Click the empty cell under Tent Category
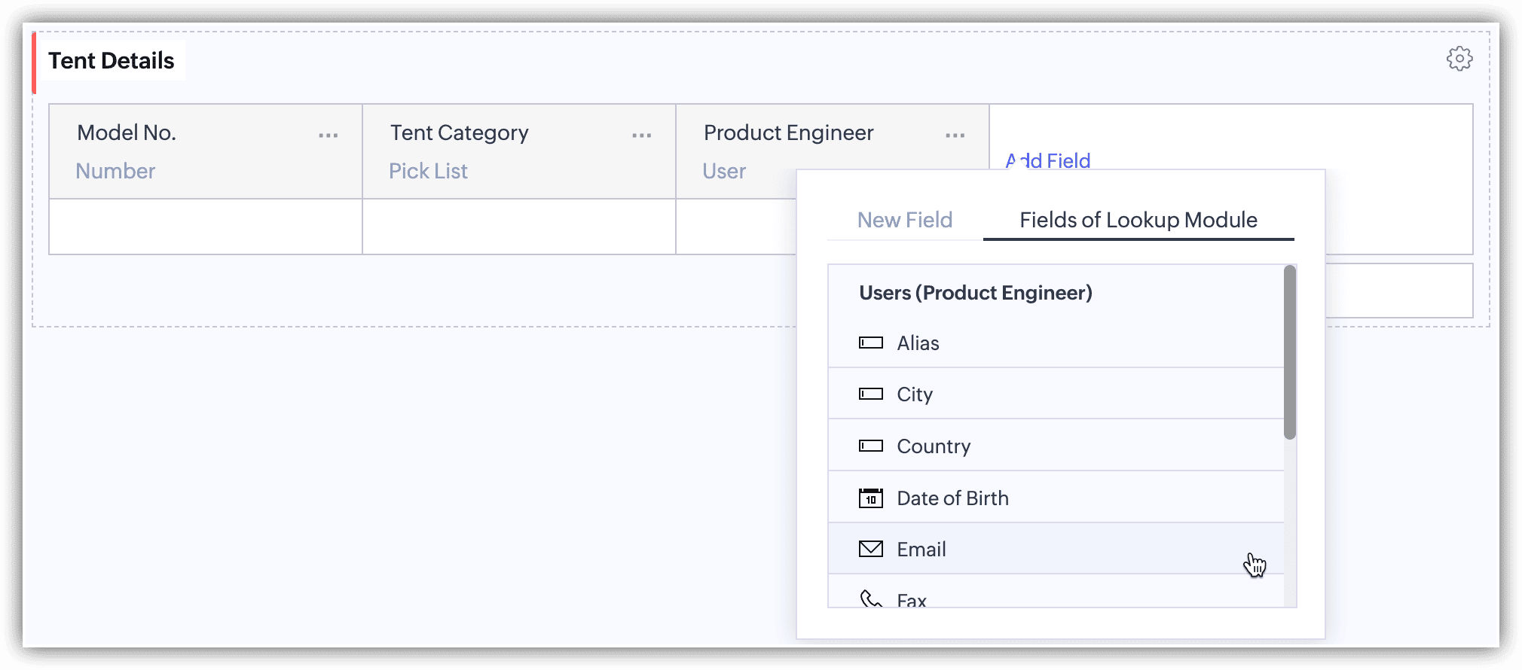Image resolution: width=1522 pixels, height=670 pixels. (518, 227)
